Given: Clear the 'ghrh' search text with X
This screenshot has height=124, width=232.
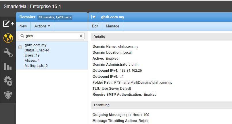Looking at the screenshot, I should (x=81, y=36).
